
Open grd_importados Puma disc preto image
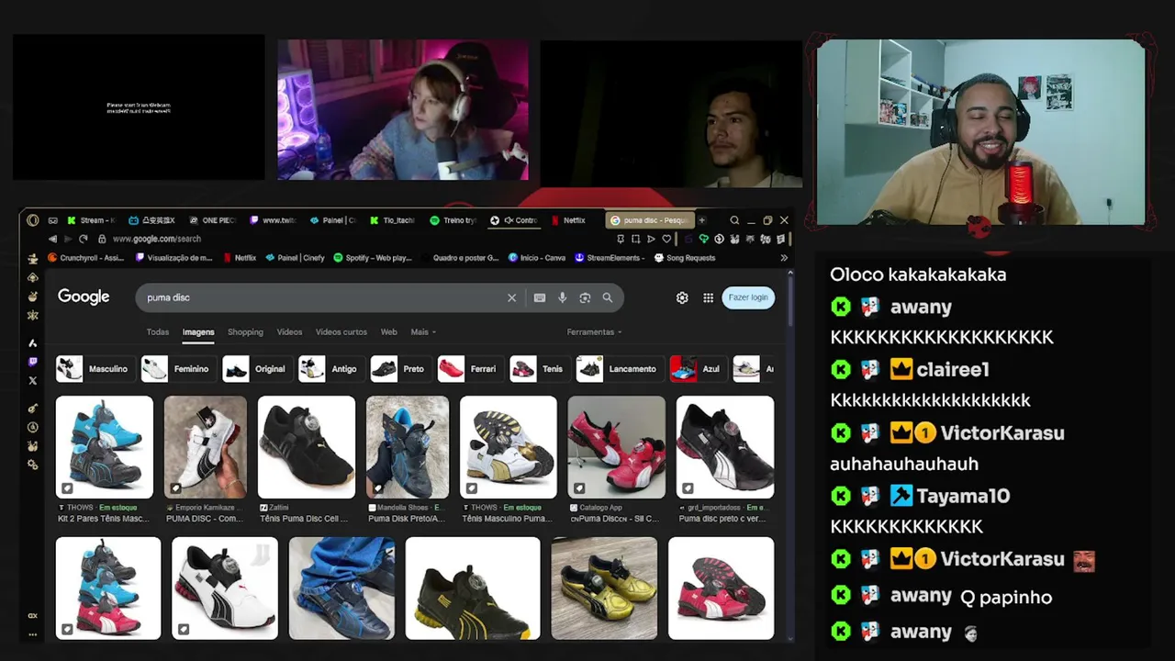click(725, 447)
